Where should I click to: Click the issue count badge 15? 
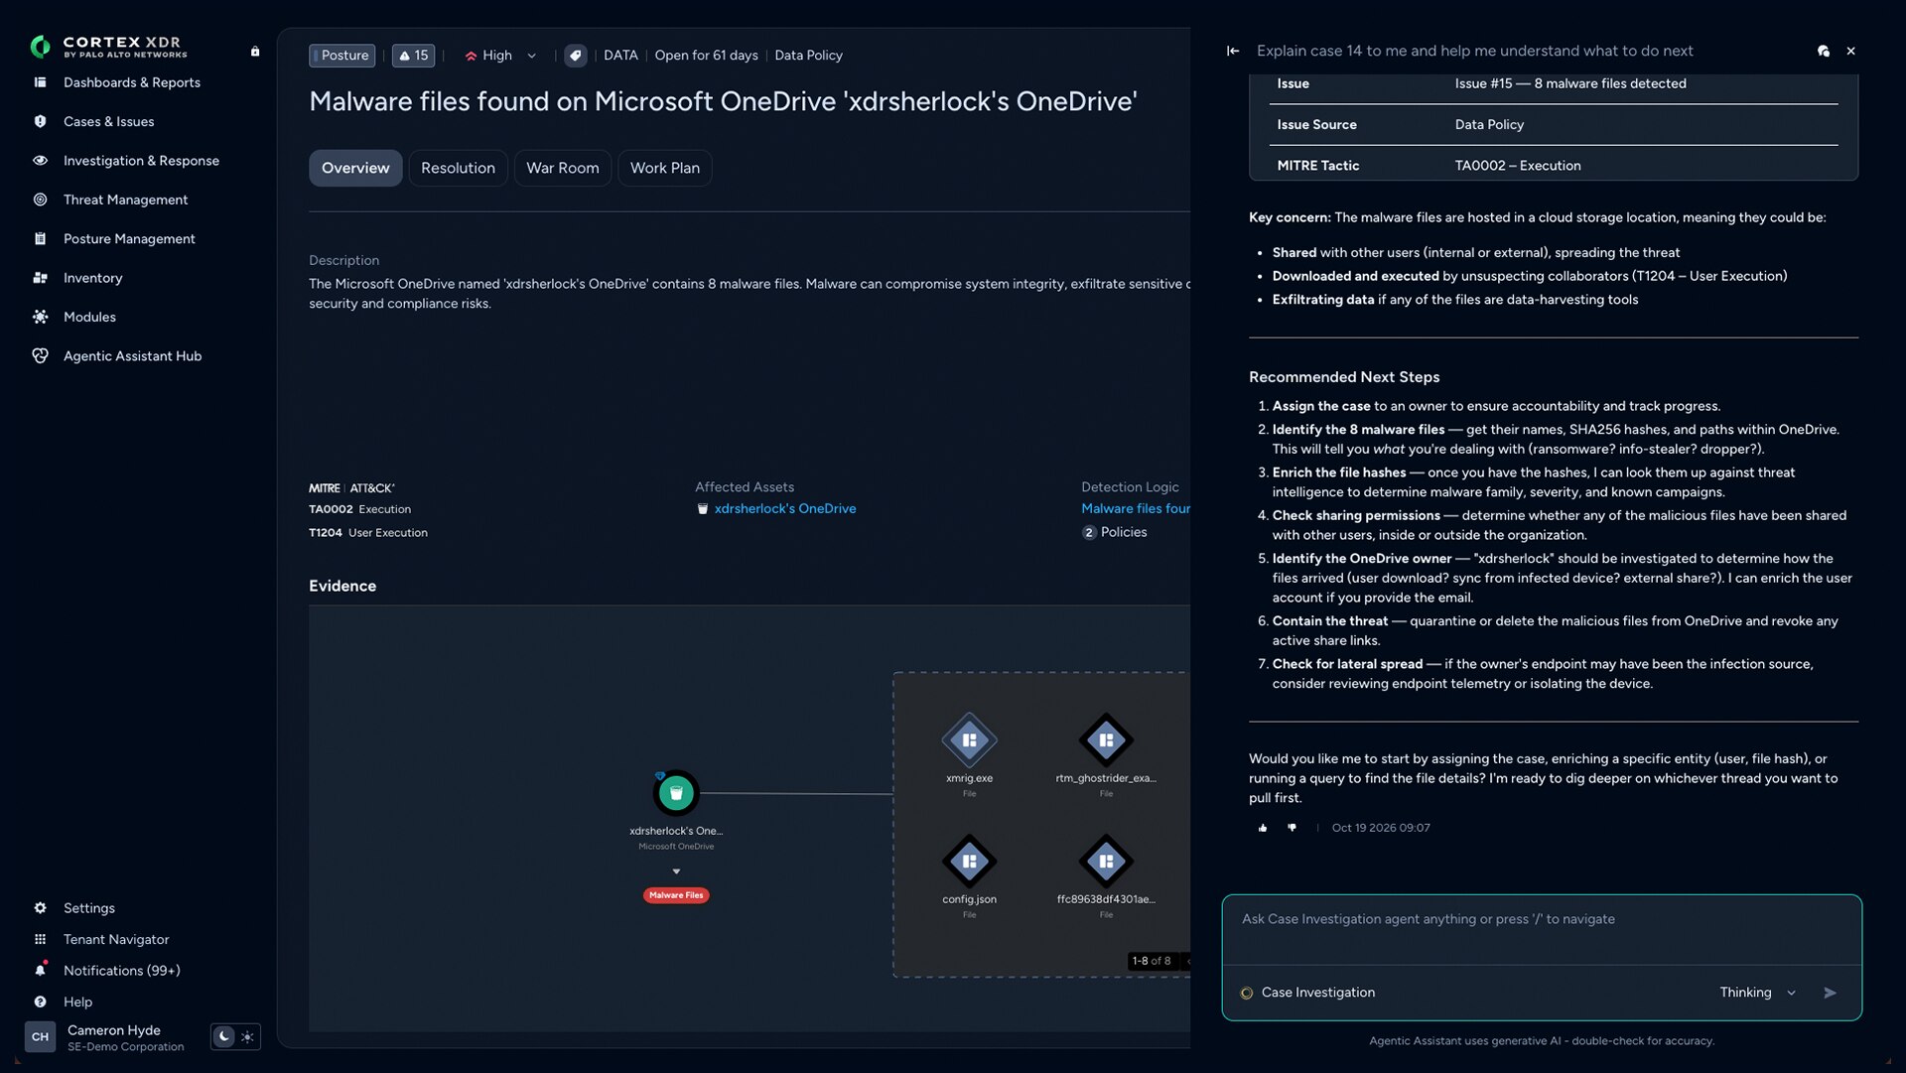413,56
